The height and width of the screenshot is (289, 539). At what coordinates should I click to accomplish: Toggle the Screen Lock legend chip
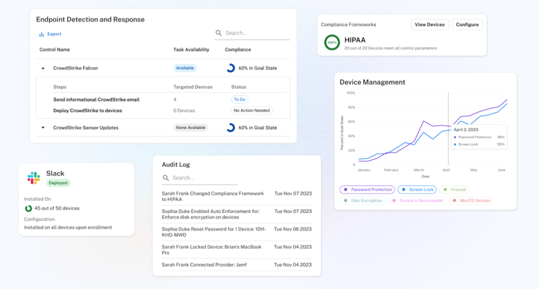417,190
